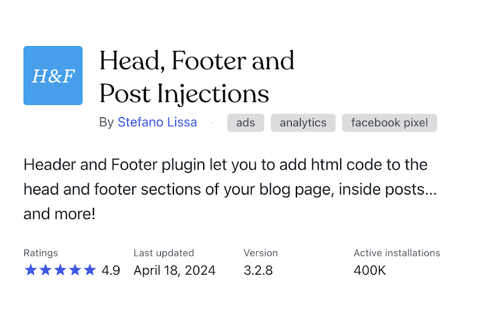
Task: Click the Active installations label
Action: (397, 253)
